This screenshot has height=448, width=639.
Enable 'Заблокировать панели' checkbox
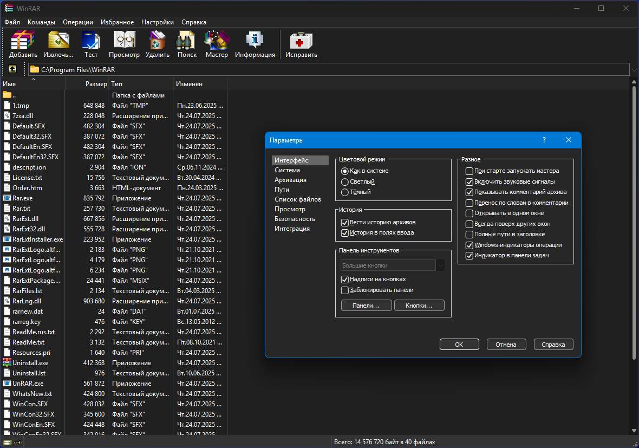(345, 290)
